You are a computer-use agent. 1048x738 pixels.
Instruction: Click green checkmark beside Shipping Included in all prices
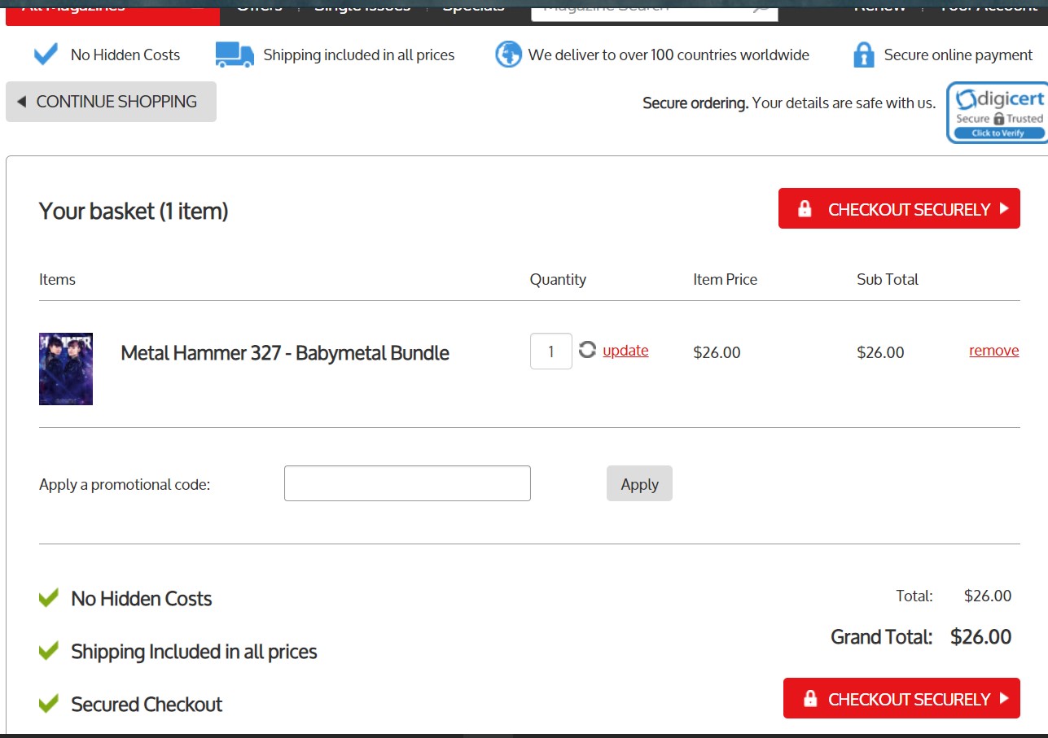point(49,651)
